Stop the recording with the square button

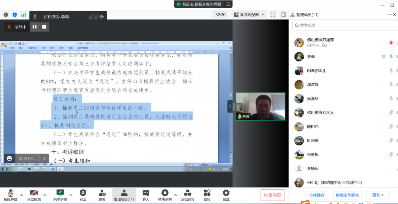tap(44, 27)
